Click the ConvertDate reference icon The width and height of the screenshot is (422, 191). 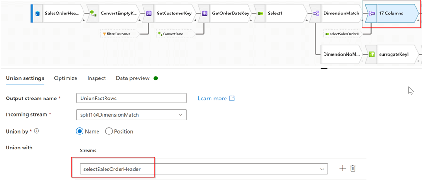160,34
